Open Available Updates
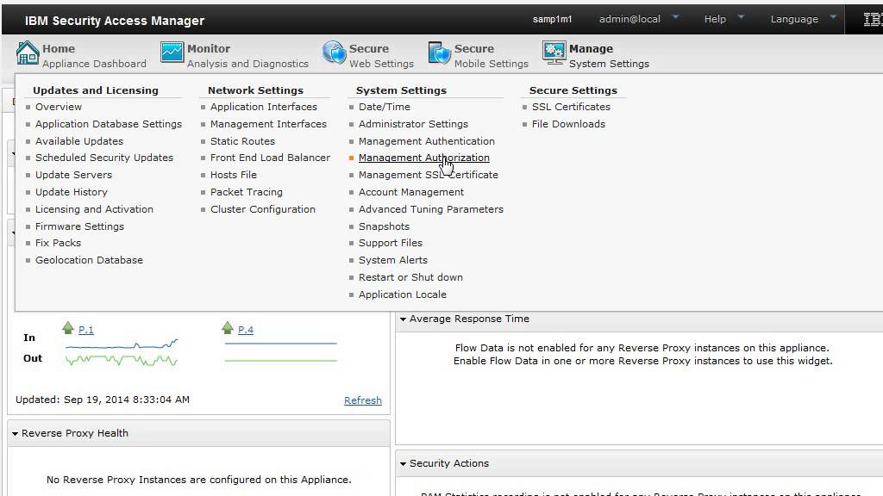883x496 pixels. (x=79, y=141)
